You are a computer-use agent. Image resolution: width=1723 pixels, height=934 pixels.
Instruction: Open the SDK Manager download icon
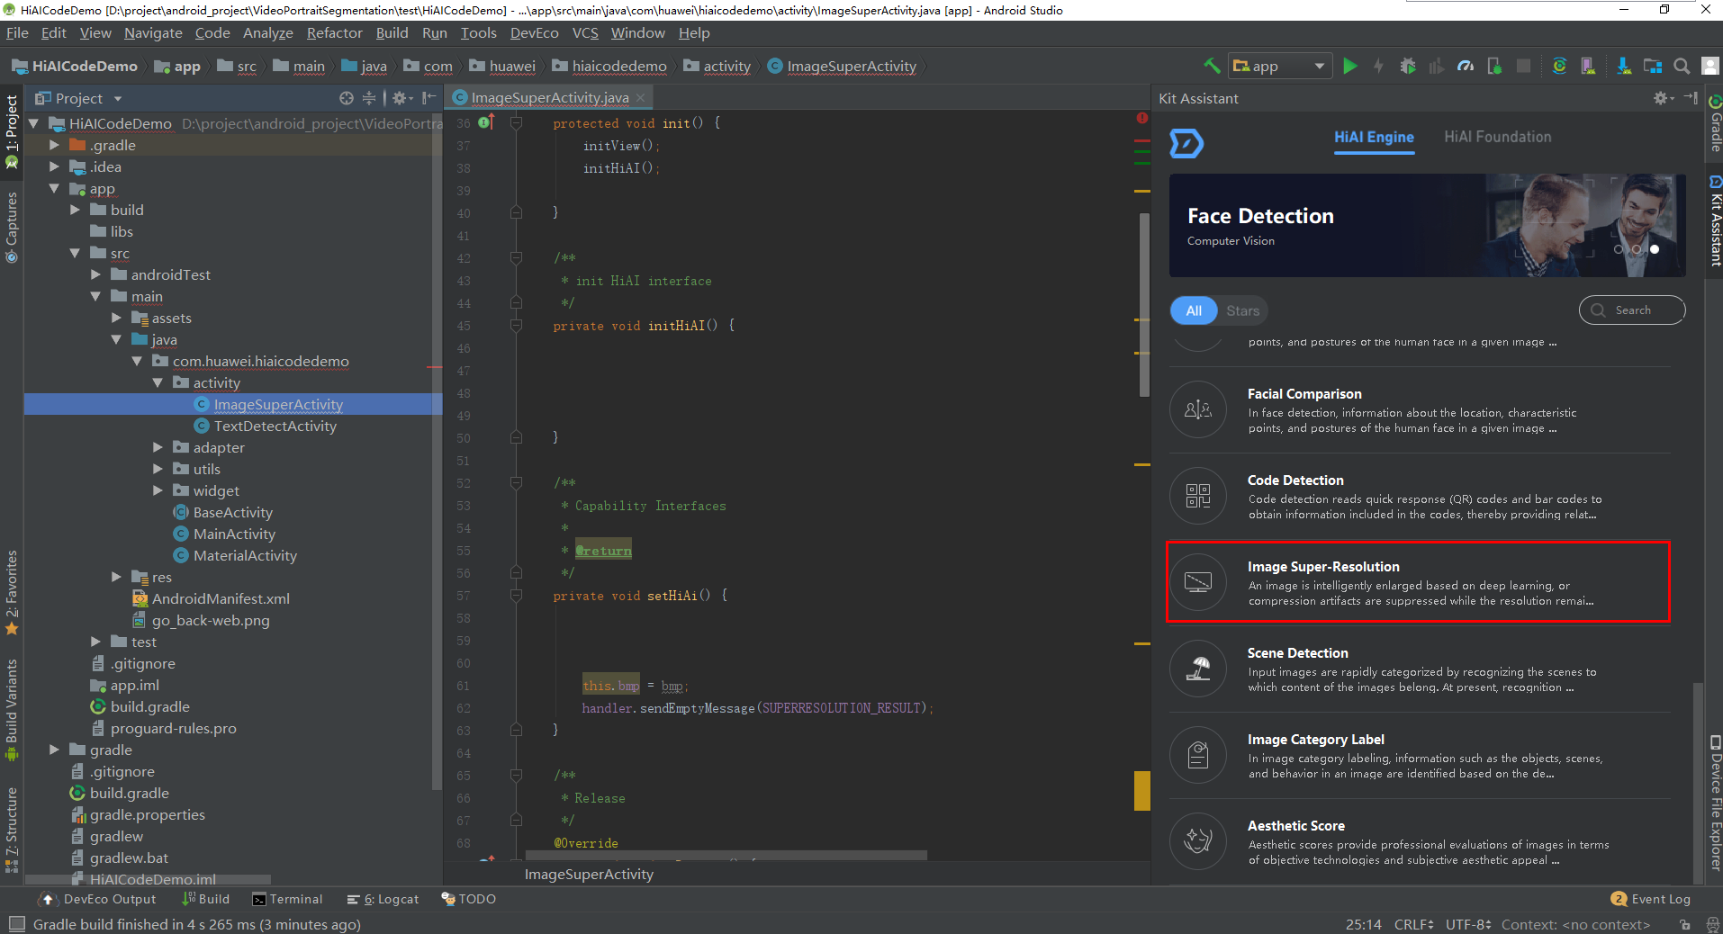(x=1623, y=67)
